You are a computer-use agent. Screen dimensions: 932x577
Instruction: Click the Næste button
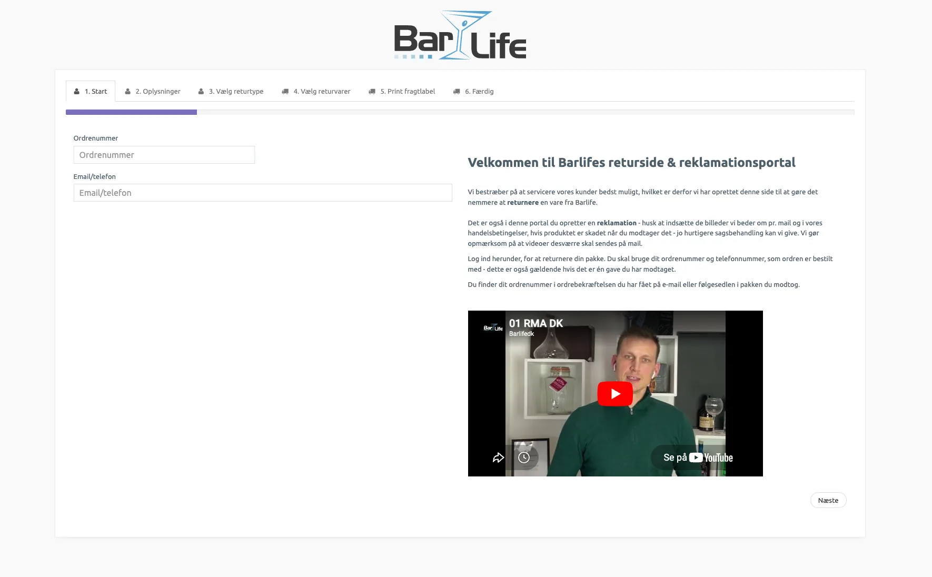point(828,500)
